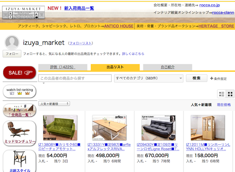Switch to grid view layout
This screenshot has width=235, height=172.
pos(230,94)
